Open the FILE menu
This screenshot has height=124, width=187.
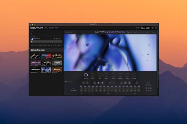point(46,28)
